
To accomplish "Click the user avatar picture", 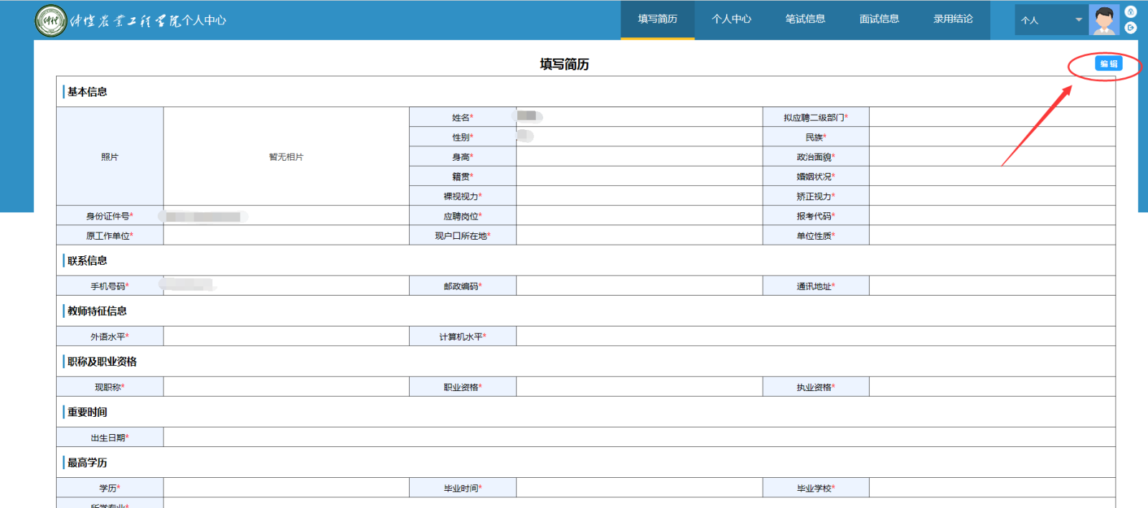I will point(1104,20).
